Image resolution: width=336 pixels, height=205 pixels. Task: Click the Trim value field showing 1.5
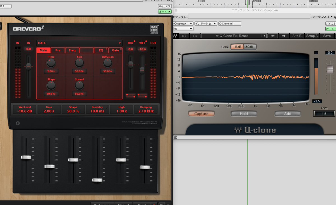tap(324, 114)
